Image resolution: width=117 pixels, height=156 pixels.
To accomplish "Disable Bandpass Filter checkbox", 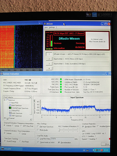I will point(83,126).
